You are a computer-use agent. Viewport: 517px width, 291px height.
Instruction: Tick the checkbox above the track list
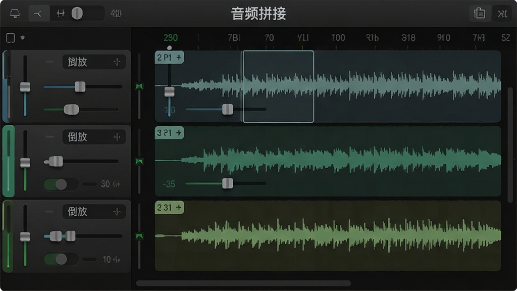tap(11, 38)
